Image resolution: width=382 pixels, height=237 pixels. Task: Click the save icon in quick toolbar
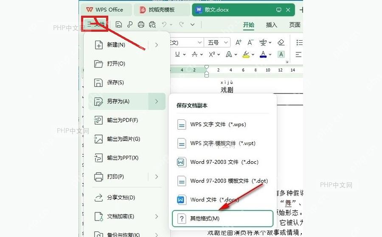pyautogui.click(x=119, y=25)
